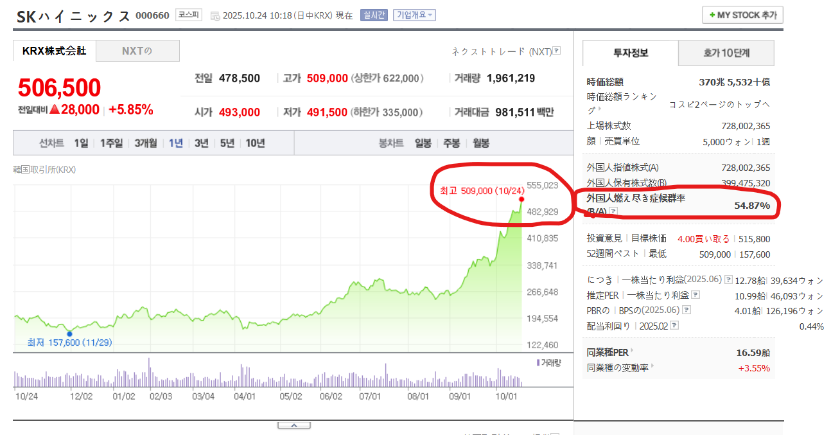Screen dimensions: 840x435
Task: Switch to the NXT tab
Action: point(137,51)
